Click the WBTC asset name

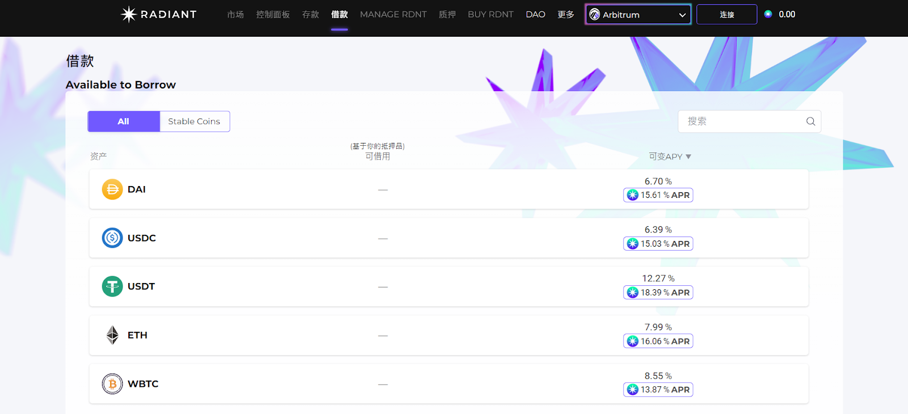click(143, 384)
